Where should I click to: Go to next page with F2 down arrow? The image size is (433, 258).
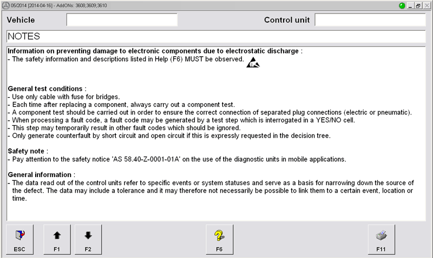pos(88,239)
